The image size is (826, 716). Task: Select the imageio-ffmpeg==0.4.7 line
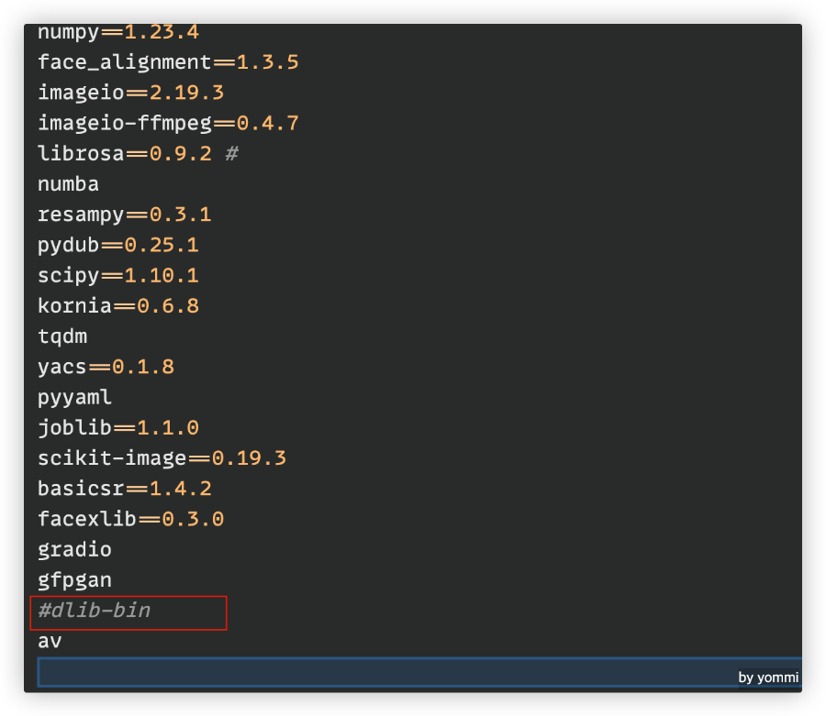pyautogui.click(x=168, y=124)
